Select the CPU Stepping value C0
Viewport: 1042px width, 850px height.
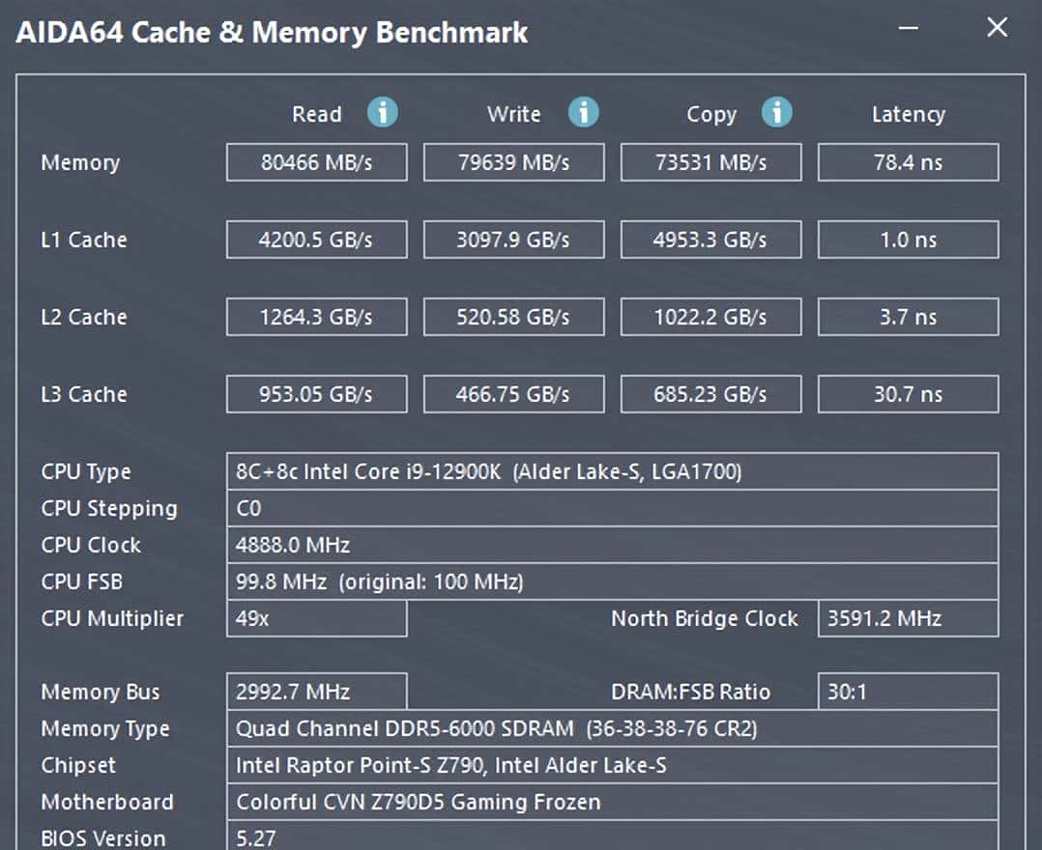tap(612, 508)
